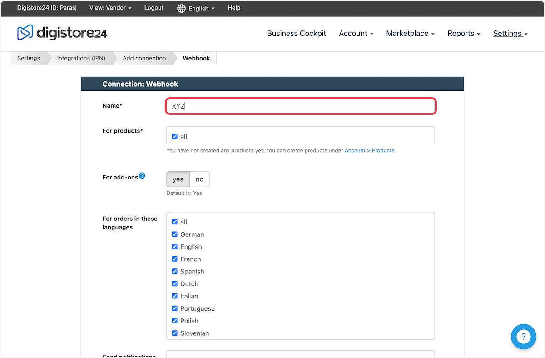Go to Integrations (IPN) breadcrumb
Image resolution: width=545 pixels, height=358 pixels.
coord(81,58)
